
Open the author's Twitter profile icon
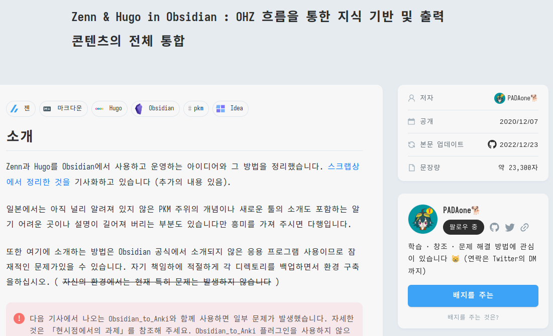pos(510,227)
